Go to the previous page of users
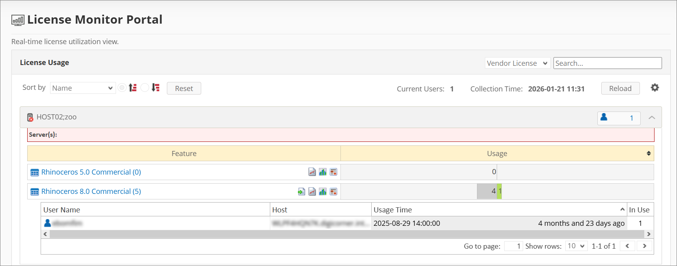This screenshot has width=677, height=266. pos(627,246)
